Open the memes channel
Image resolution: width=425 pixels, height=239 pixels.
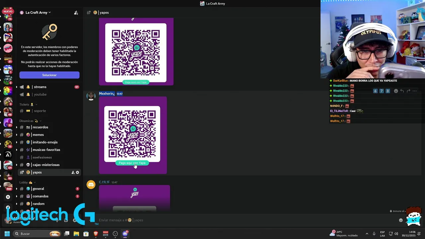[38, 135]
